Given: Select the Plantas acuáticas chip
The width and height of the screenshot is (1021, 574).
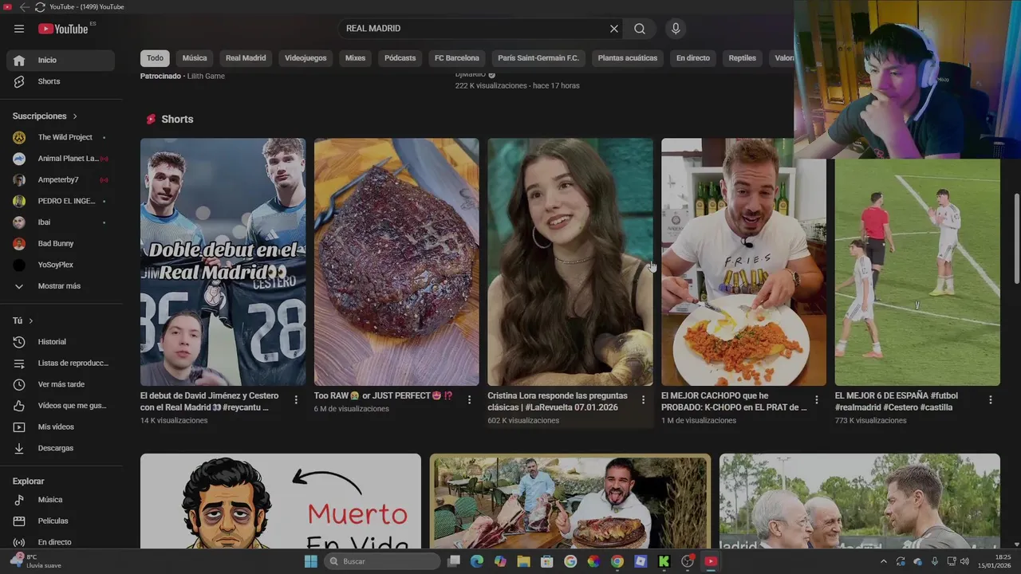Looking at the screenshot, I should click(x=628, y=58).
